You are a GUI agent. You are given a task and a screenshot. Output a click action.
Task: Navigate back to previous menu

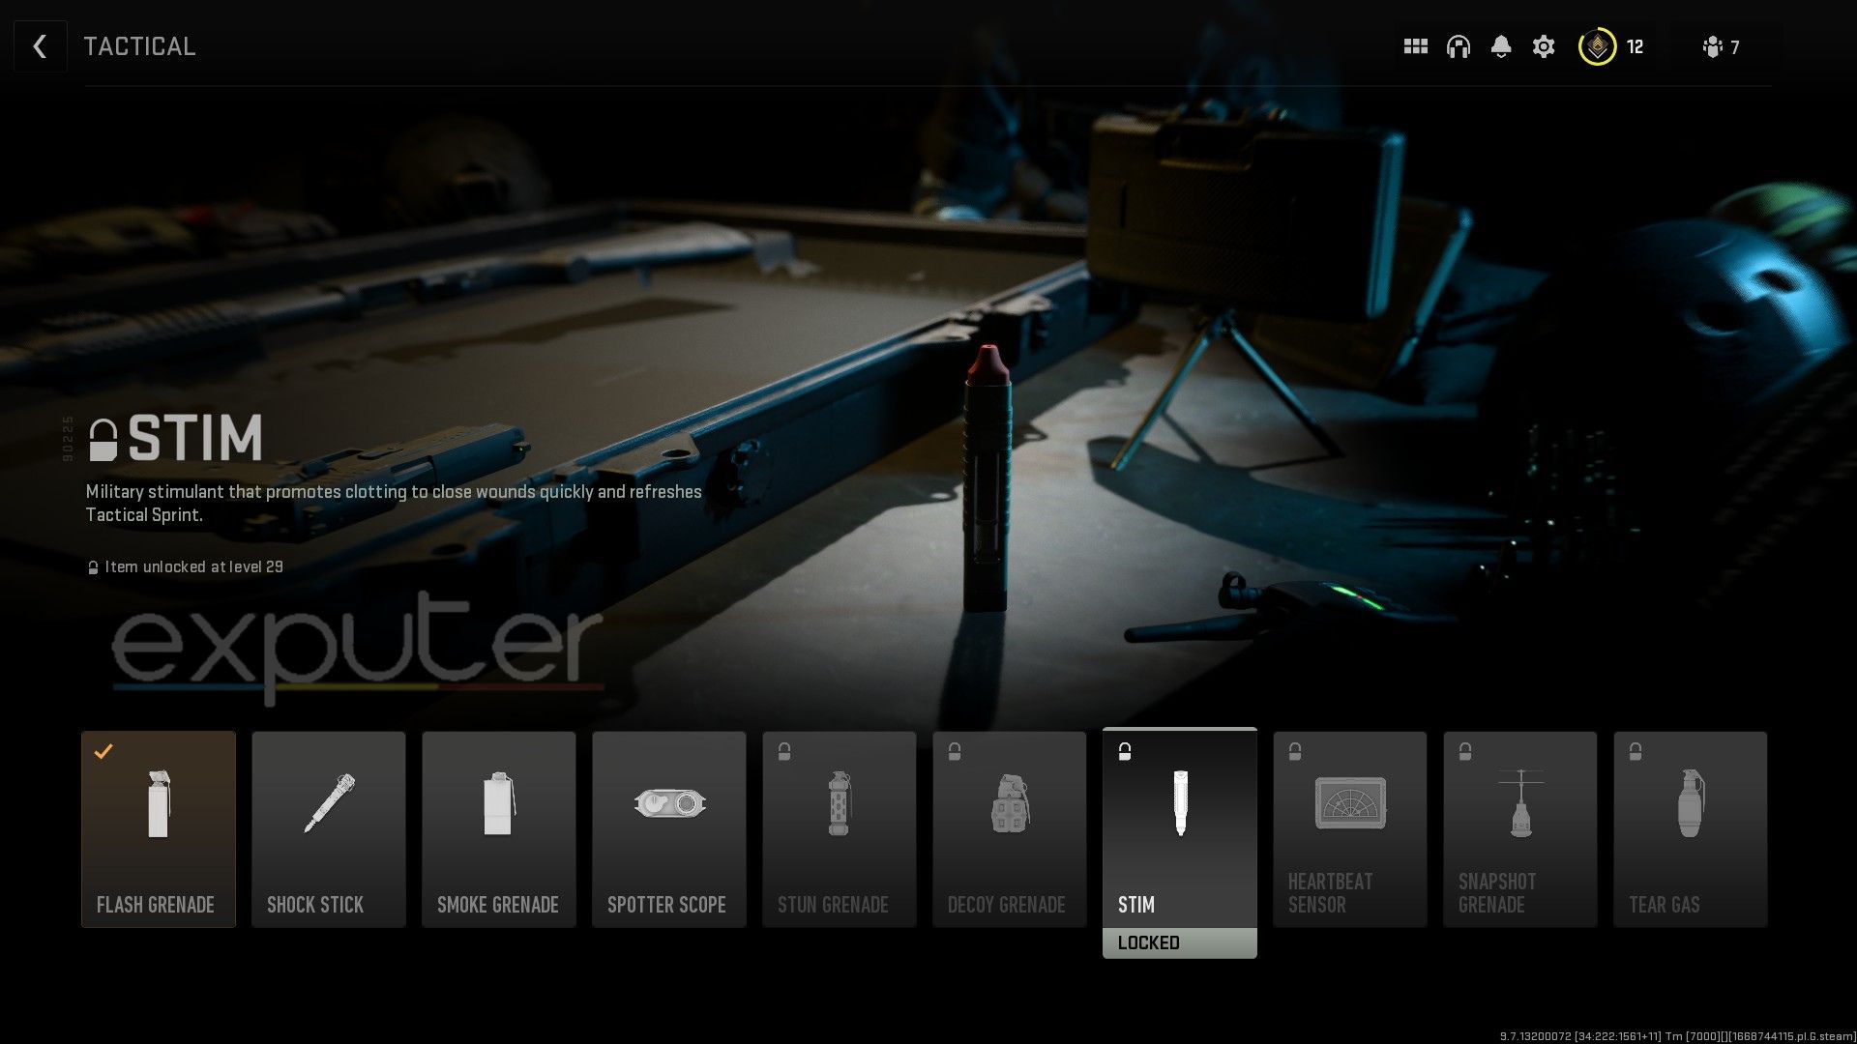[x=40, y=45]
